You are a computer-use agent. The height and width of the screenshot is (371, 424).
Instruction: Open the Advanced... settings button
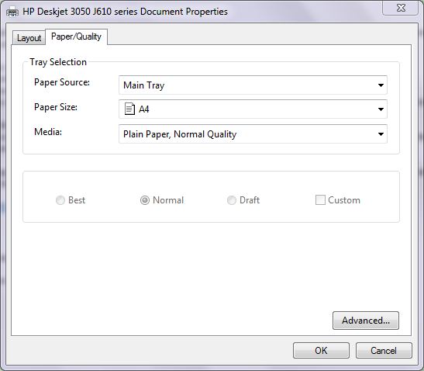coord(366,321)
